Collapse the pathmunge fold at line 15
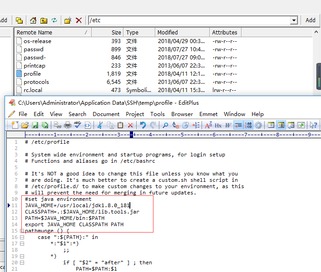 (22, 231)
